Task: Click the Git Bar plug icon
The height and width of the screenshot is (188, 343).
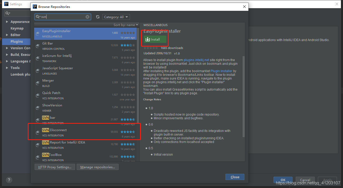Action: [x=38, y=46]
